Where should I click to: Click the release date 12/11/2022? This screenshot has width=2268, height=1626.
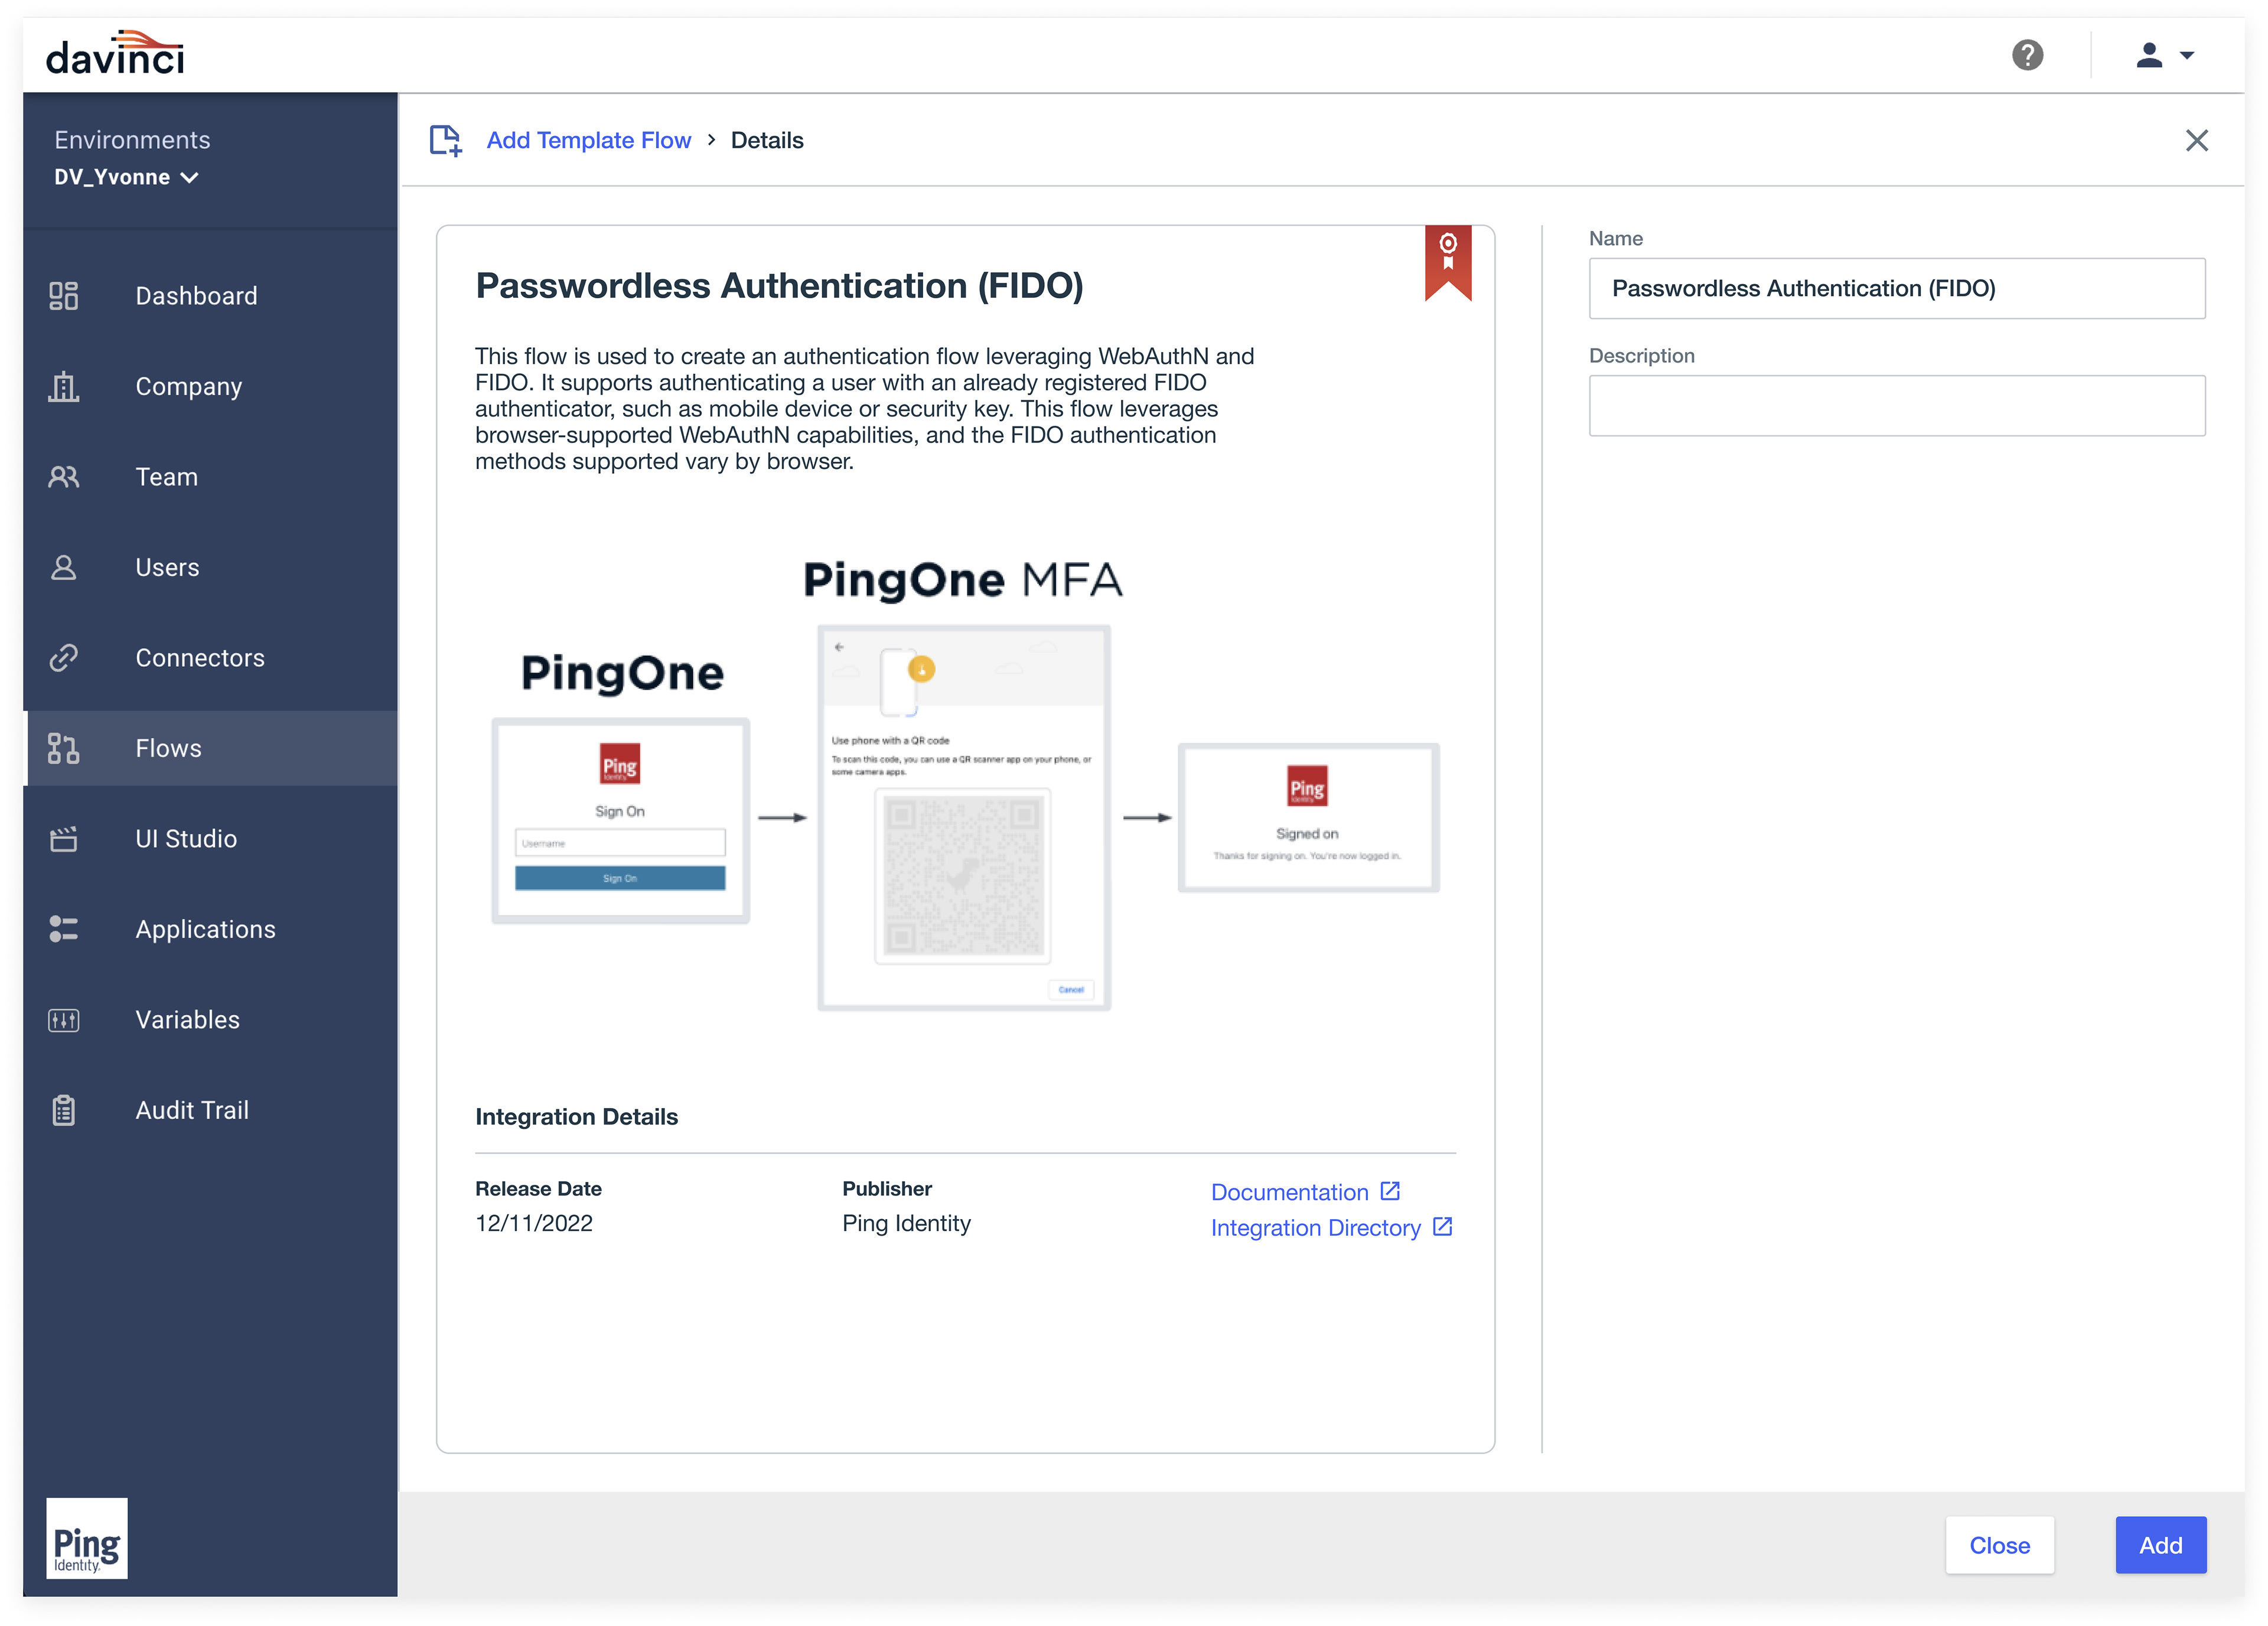point(534,1223)
